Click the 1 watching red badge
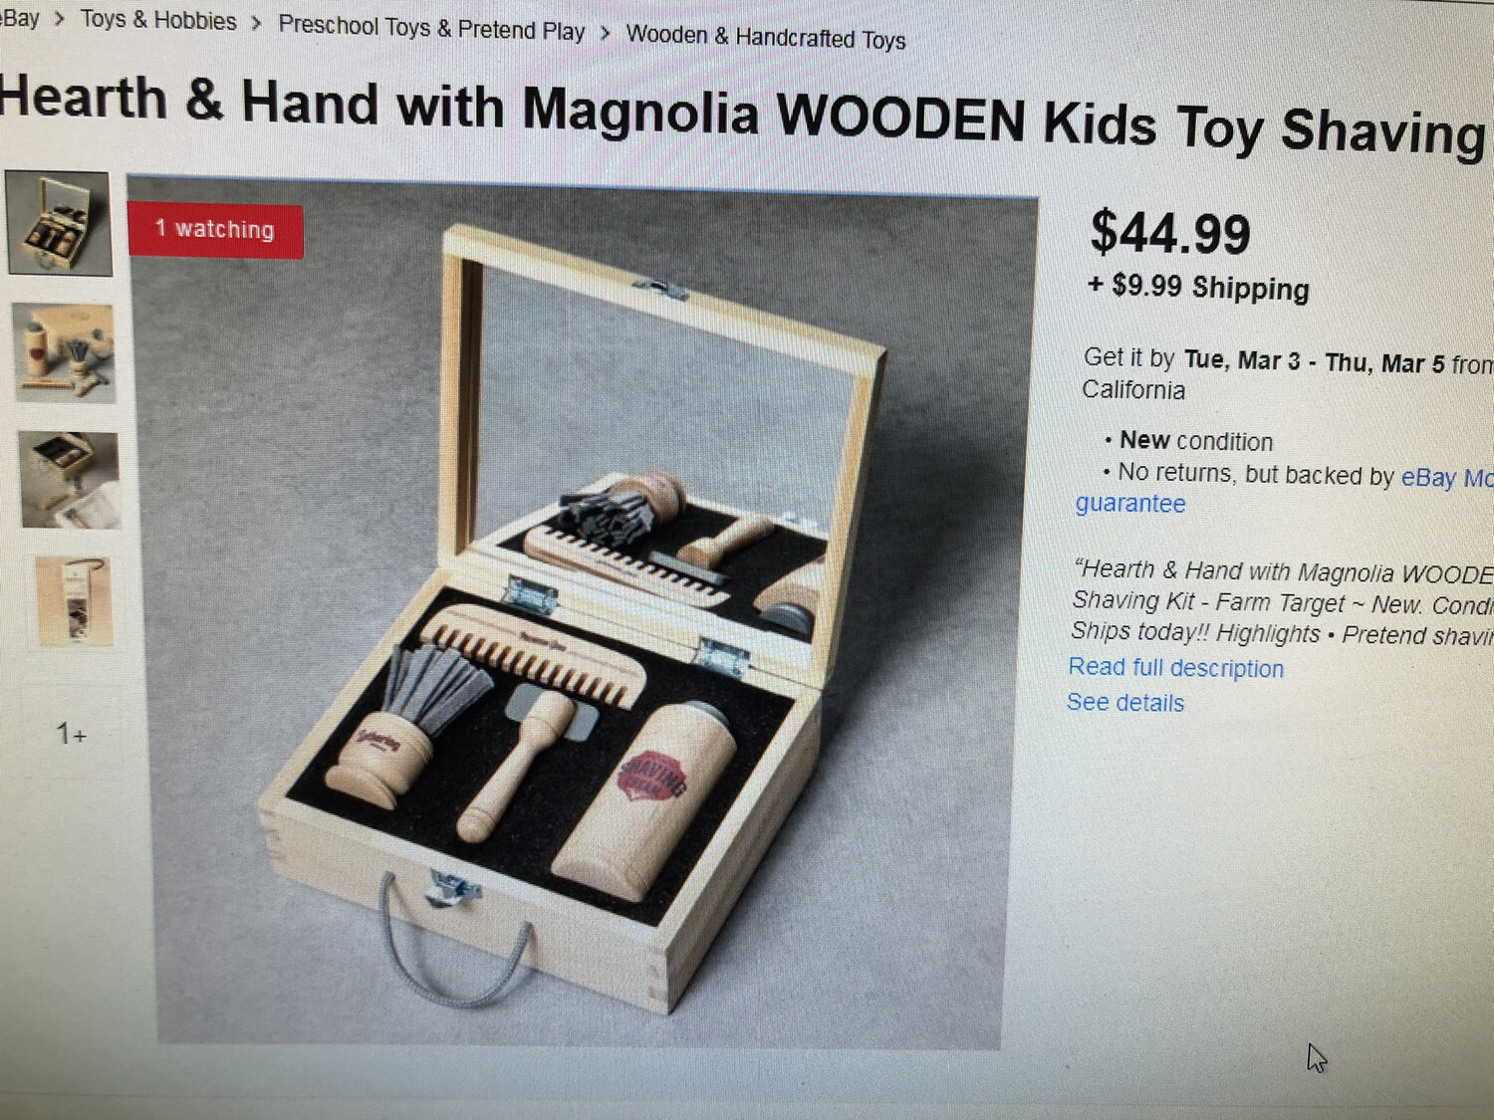This screenshot has width=1494, height=1120. (x=215, y=230)
